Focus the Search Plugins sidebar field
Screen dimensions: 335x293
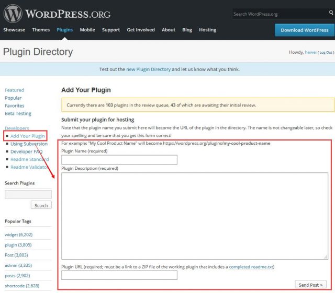tap(28, 194)
